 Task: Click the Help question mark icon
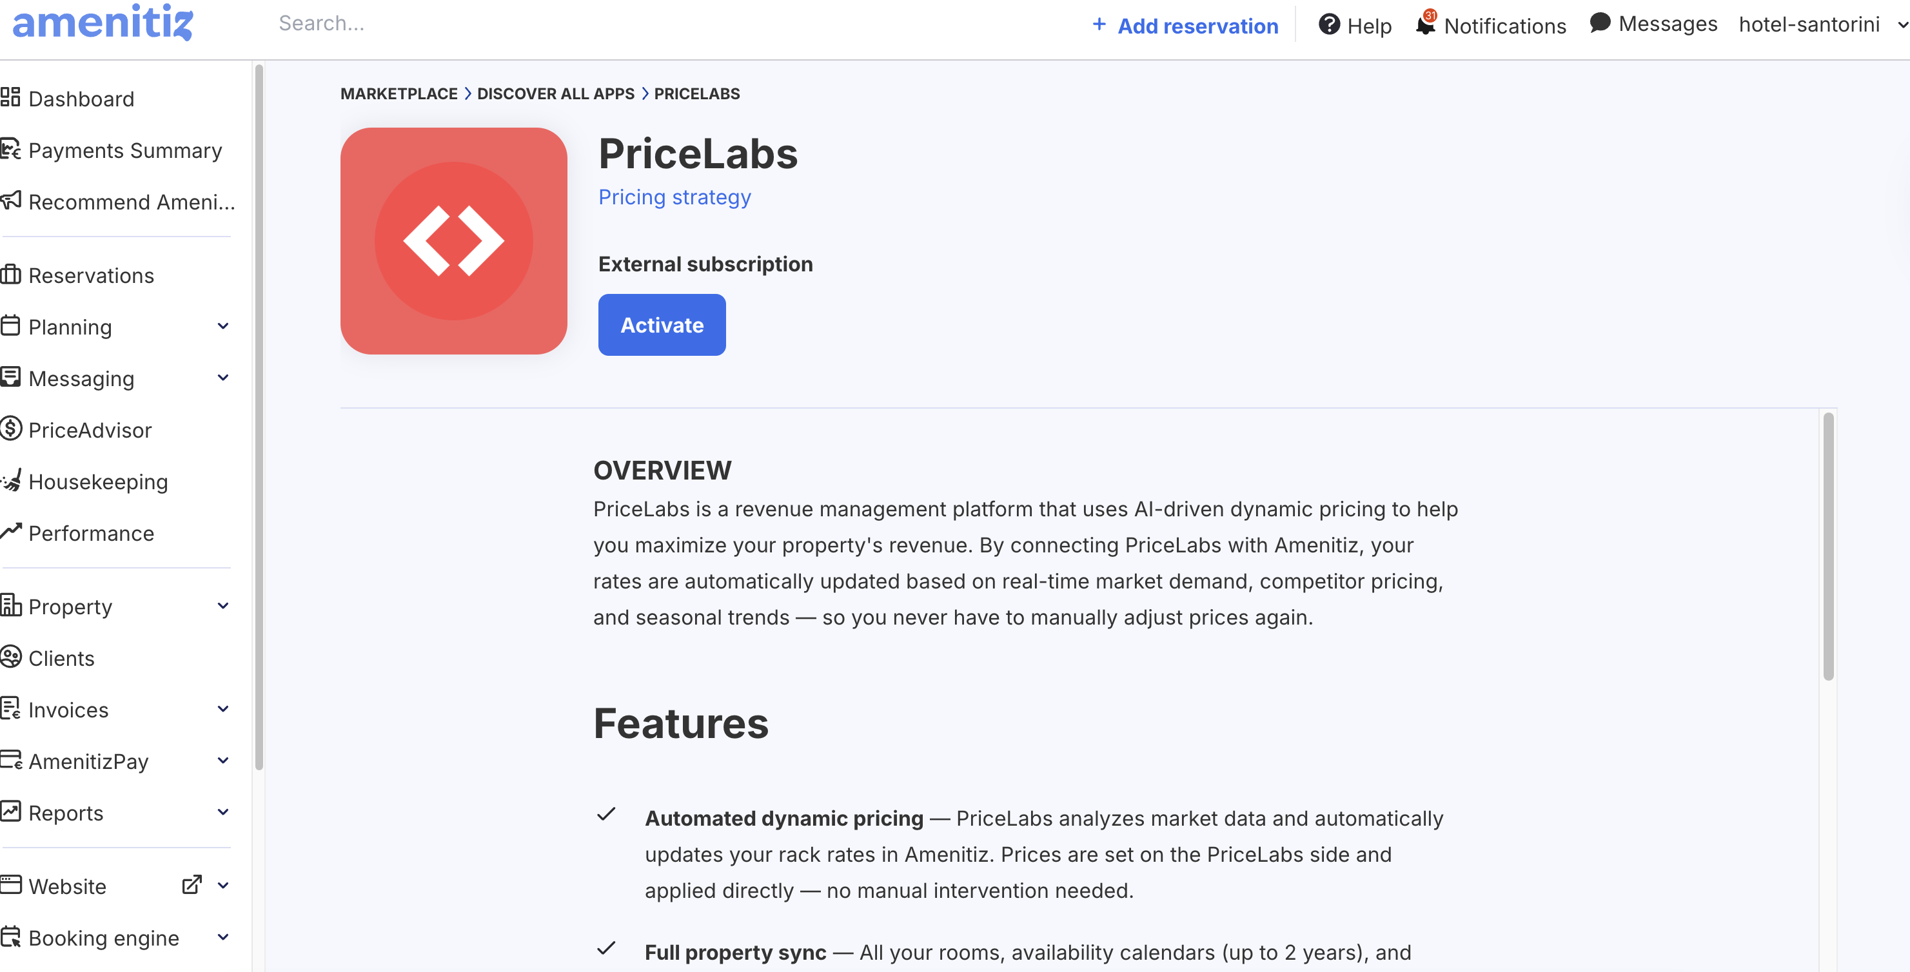(x=1329, y=24)
